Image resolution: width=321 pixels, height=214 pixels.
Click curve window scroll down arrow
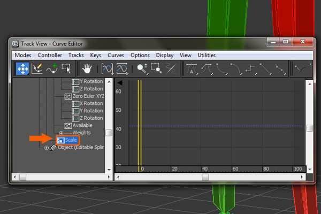click(x=310, y=170)
